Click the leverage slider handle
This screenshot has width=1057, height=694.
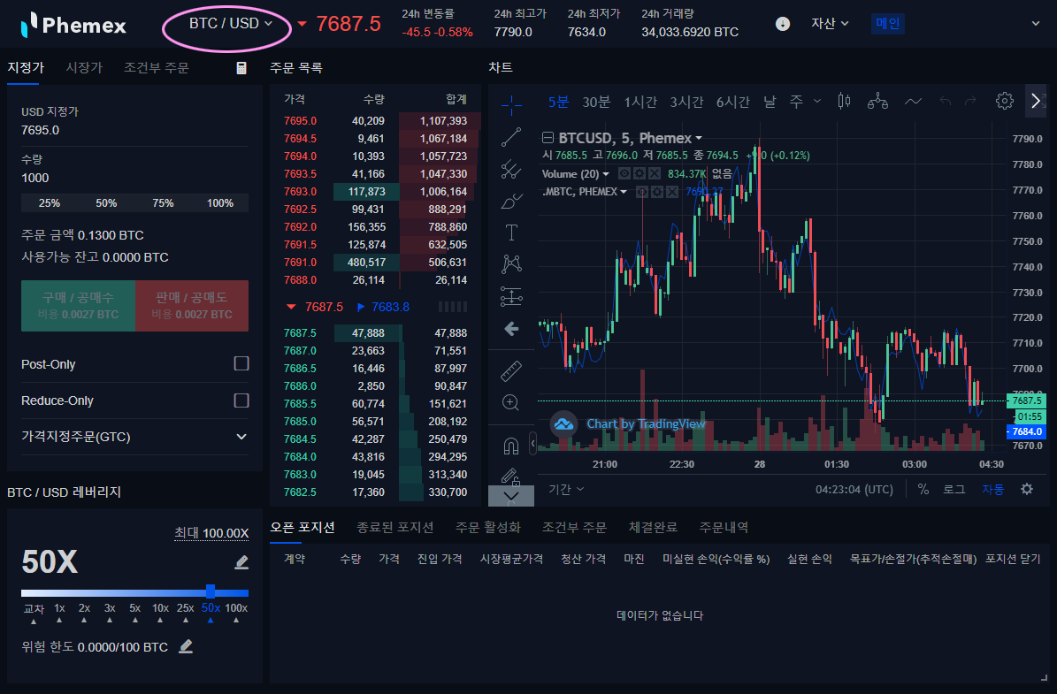[211, 592]
